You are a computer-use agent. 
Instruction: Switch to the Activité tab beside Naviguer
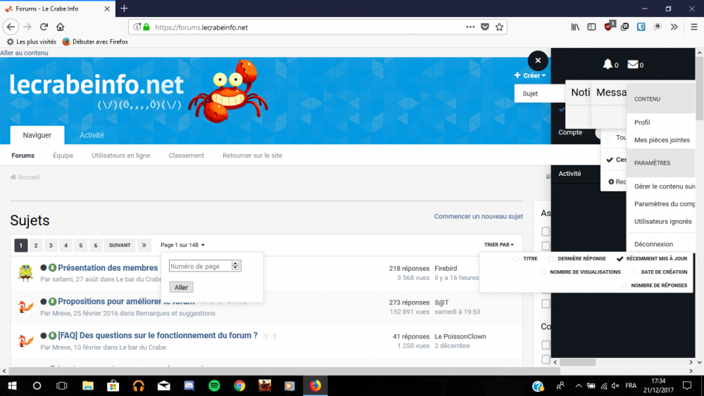pos(92,135)
